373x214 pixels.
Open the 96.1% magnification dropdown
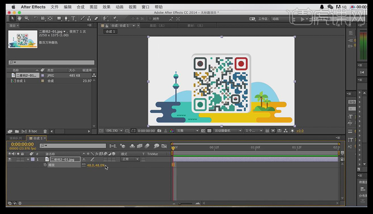pyautogui.click(x=114, y=131)
